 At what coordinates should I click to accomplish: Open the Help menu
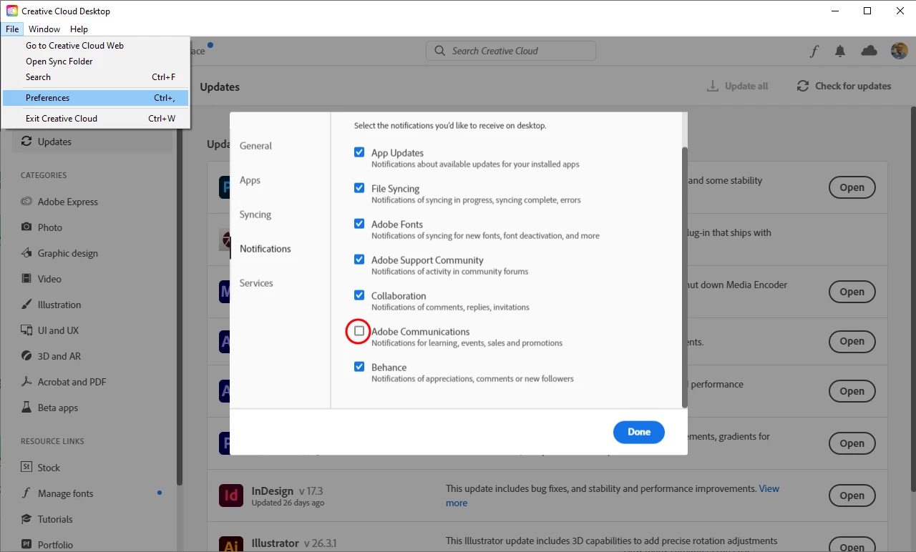[79, 29]
